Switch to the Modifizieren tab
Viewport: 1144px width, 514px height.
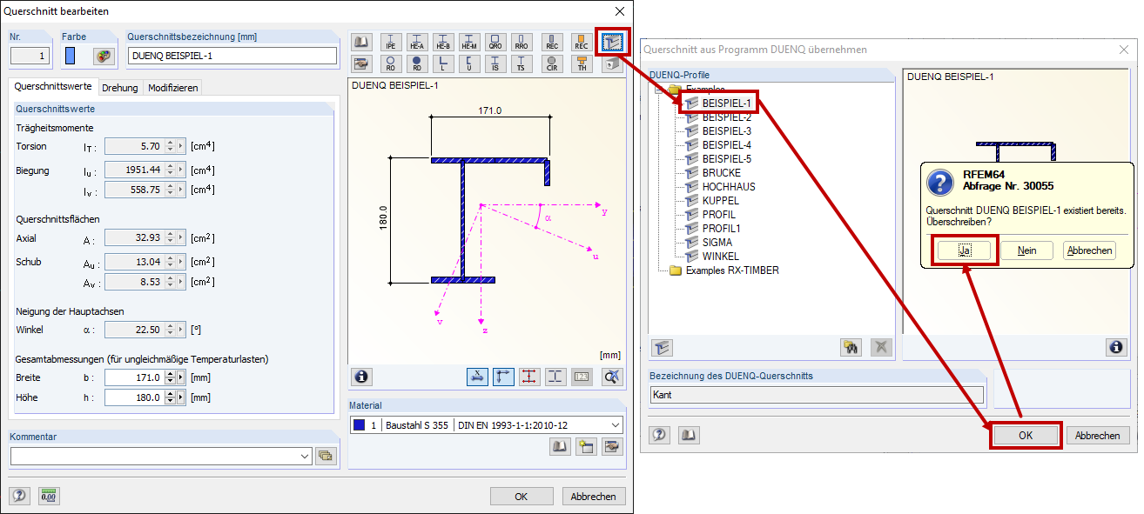(172, 88)
